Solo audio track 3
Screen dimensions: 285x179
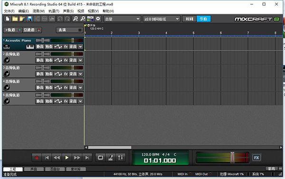(49, 74)
